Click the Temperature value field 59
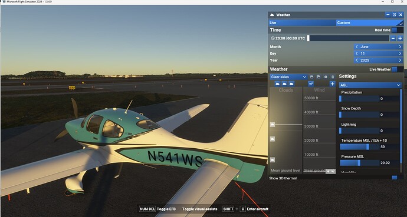Screen dimensions: 407x217 point(389,147)
